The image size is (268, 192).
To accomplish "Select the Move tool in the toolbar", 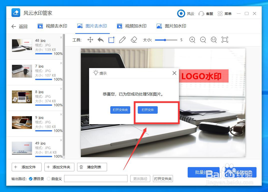I will pos(90,40).
